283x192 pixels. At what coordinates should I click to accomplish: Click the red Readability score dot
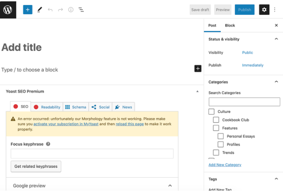point(36,107)
